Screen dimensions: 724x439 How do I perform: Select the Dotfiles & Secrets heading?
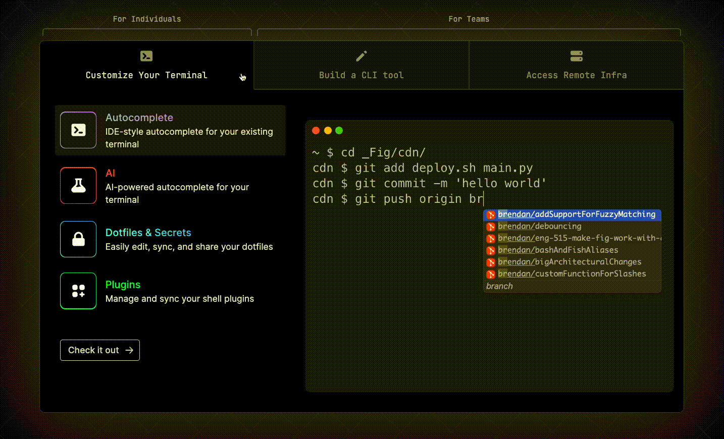click(x=148, y=233)
